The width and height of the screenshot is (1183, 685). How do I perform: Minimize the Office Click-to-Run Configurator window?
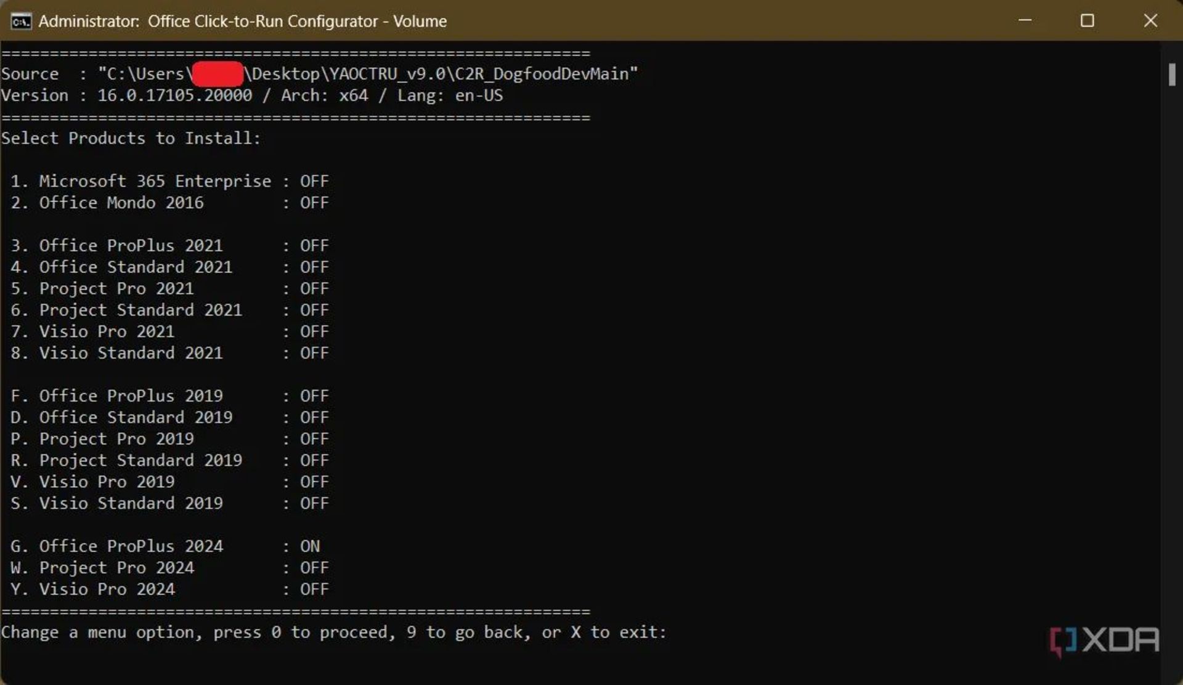(x=1025, y=20)
